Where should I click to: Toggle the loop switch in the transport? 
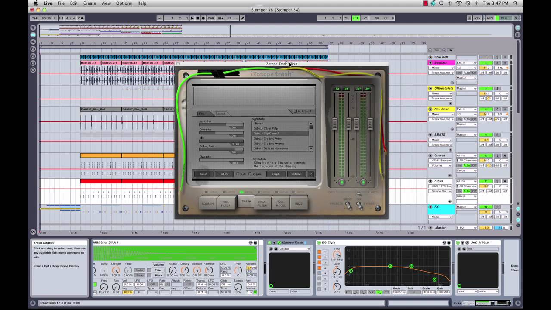[356, 18]
